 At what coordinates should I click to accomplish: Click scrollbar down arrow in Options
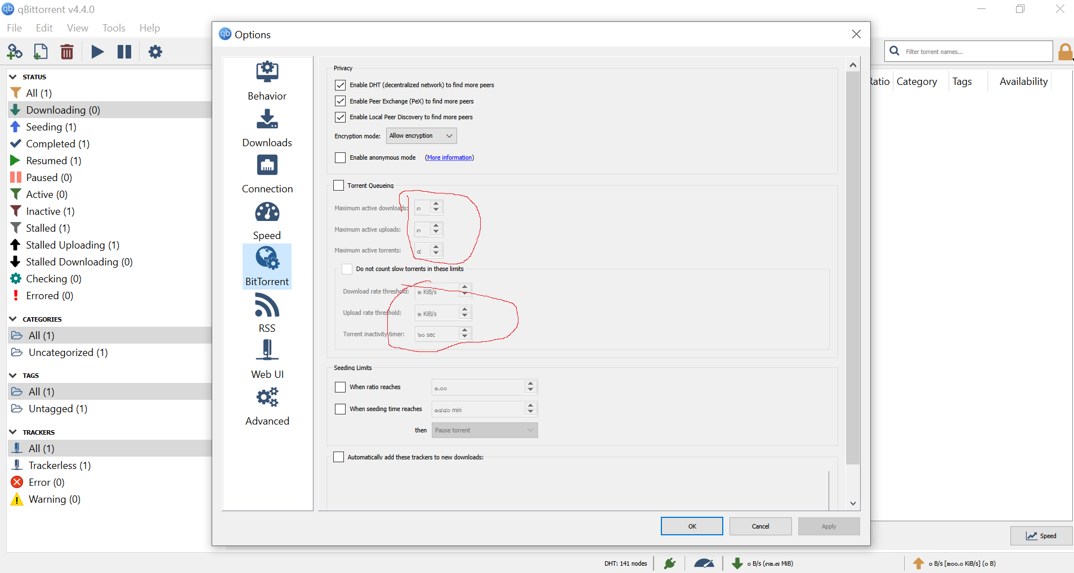853,504
